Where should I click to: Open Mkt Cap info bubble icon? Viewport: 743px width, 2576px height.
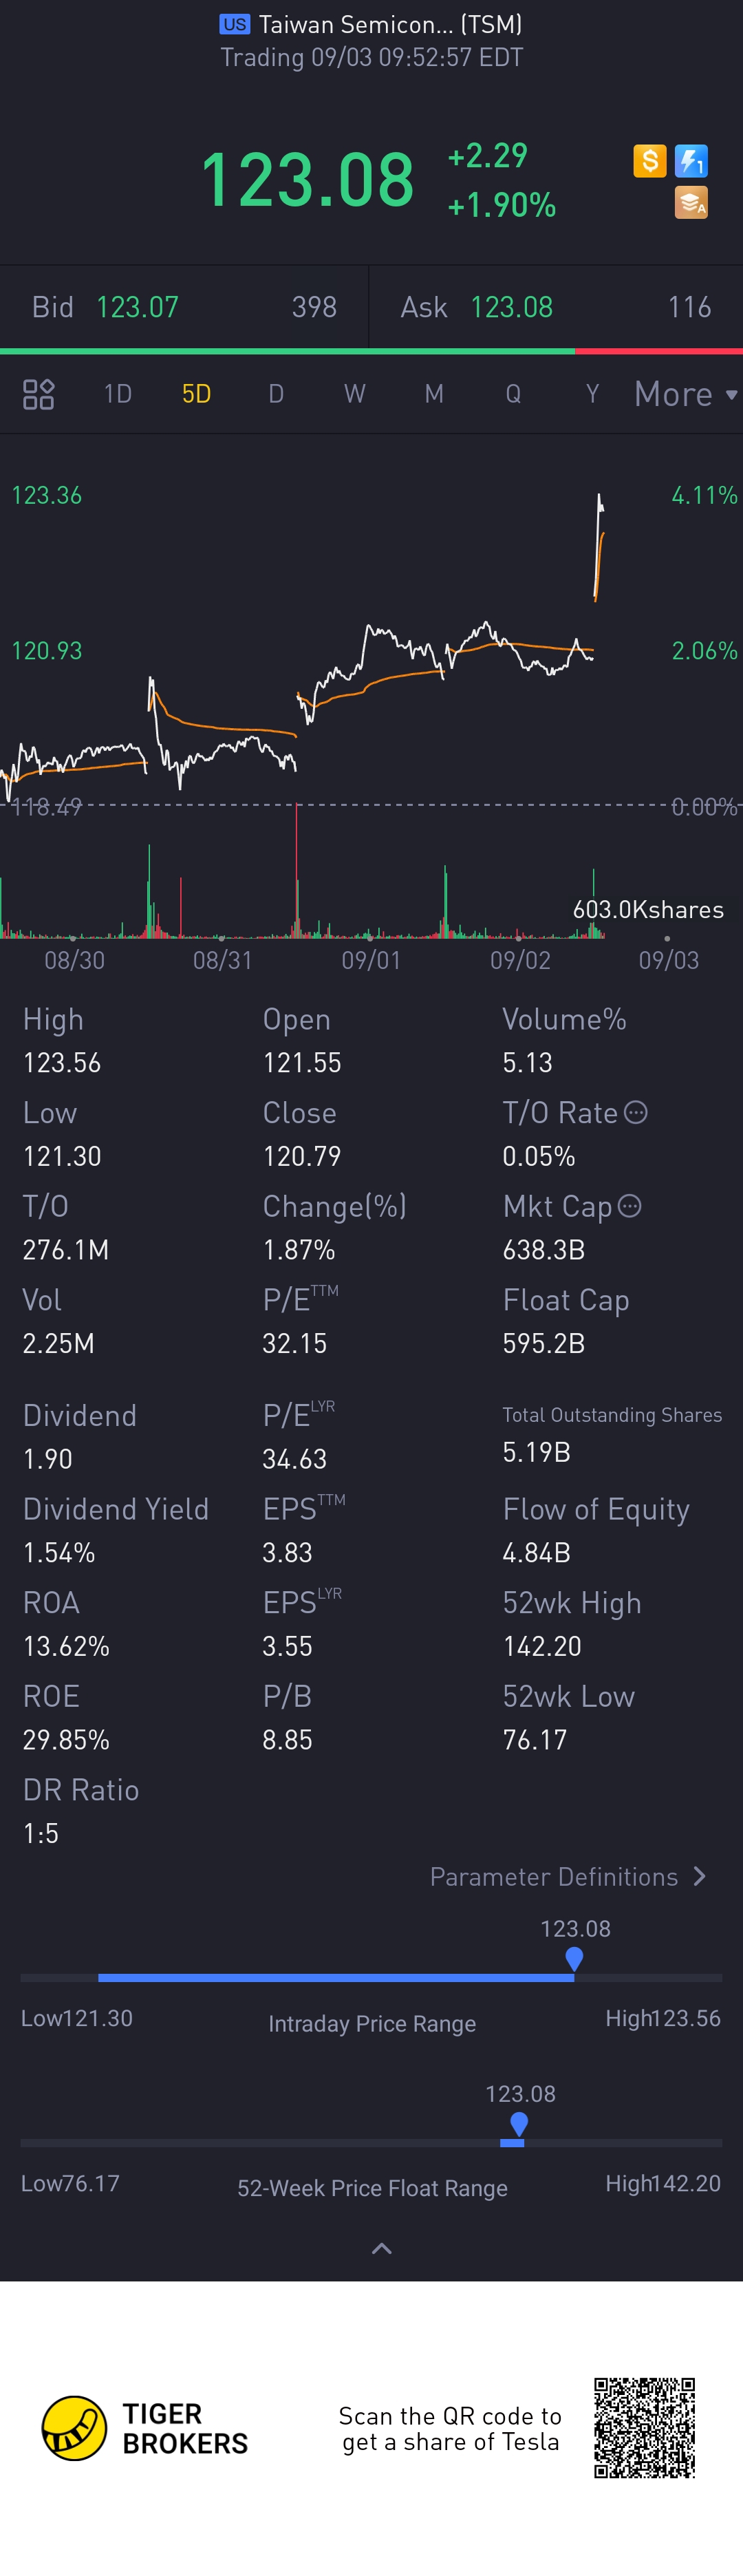[629, 1206]
